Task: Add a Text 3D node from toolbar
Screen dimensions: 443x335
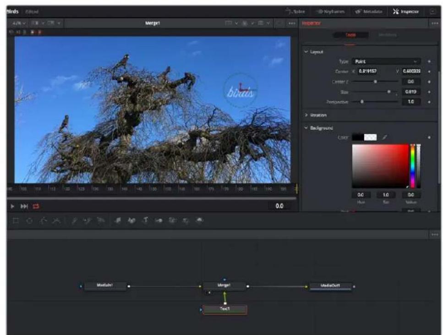Action: click(145, 220)
